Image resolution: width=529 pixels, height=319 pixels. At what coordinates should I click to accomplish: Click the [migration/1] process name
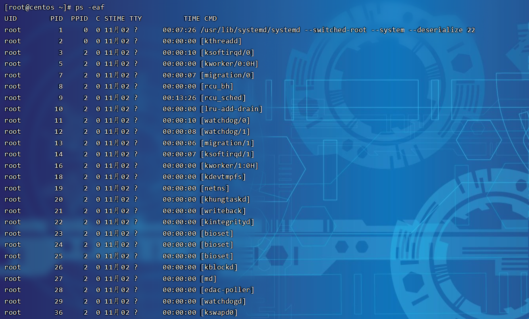[x=227, y=143]
